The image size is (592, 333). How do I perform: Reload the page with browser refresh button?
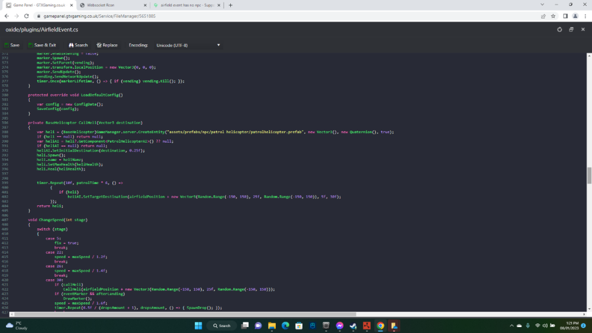pos(27,16)
